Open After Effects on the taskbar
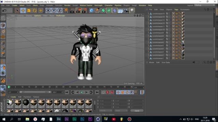The width and height of the screenshot is (218, 122). coord(67,119)
